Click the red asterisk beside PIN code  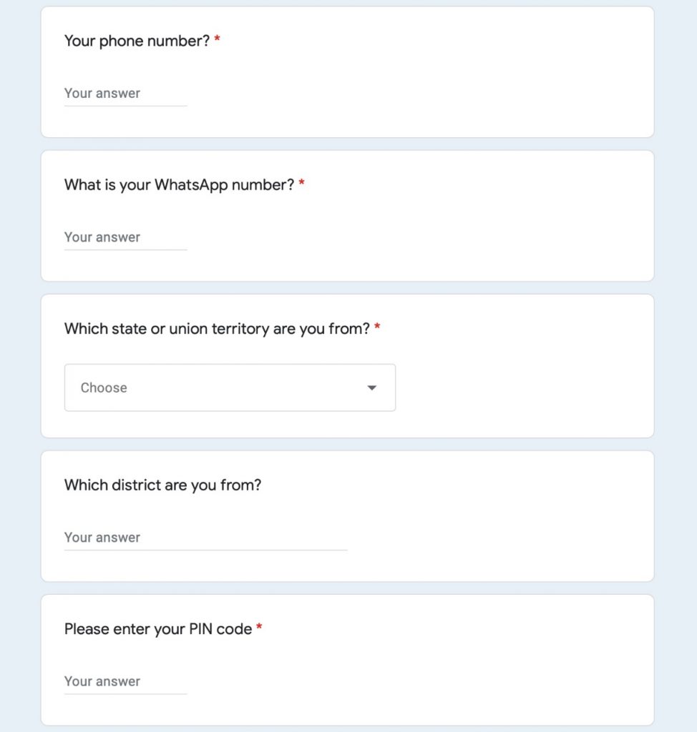point(259,628)
